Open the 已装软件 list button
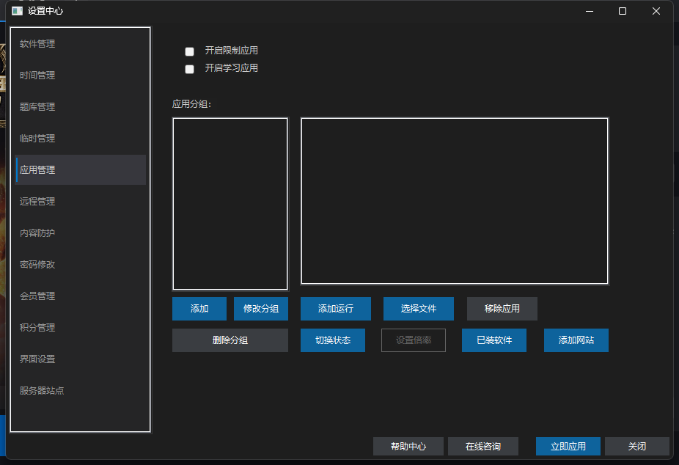 (494, 340)
